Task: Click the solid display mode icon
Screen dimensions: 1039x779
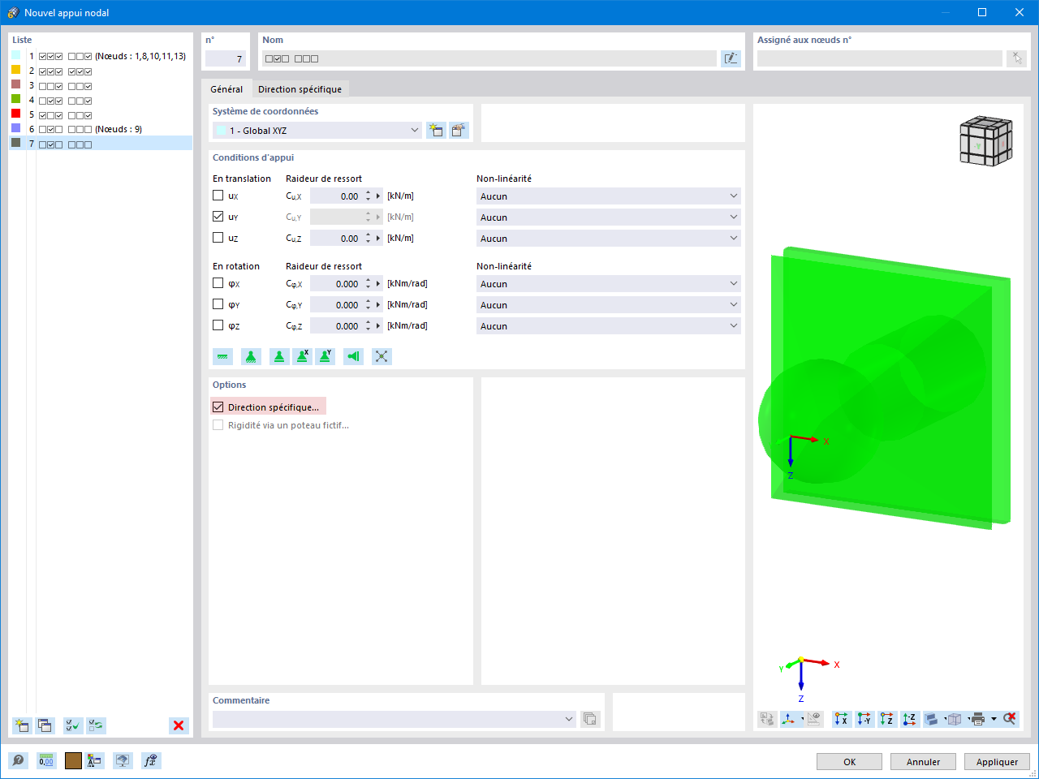Action: (x=933, y=719)
